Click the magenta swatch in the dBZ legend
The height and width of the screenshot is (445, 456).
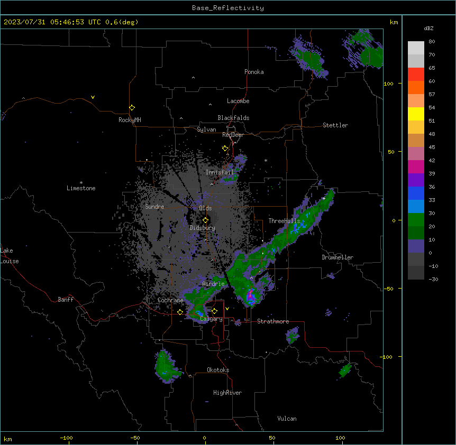pyautogui.click(x=416, y=166)
